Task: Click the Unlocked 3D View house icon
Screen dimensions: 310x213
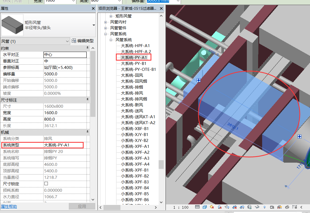Action: click(250, 207)
